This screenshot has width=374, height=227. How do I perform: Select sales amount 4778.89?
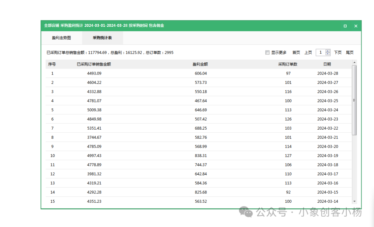point(94,165)
